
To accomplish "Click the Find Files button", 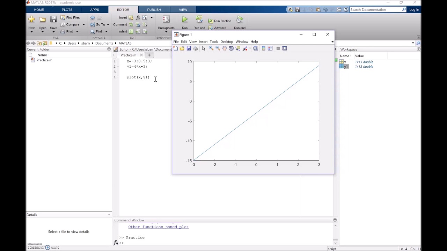I will coord(70,17).
